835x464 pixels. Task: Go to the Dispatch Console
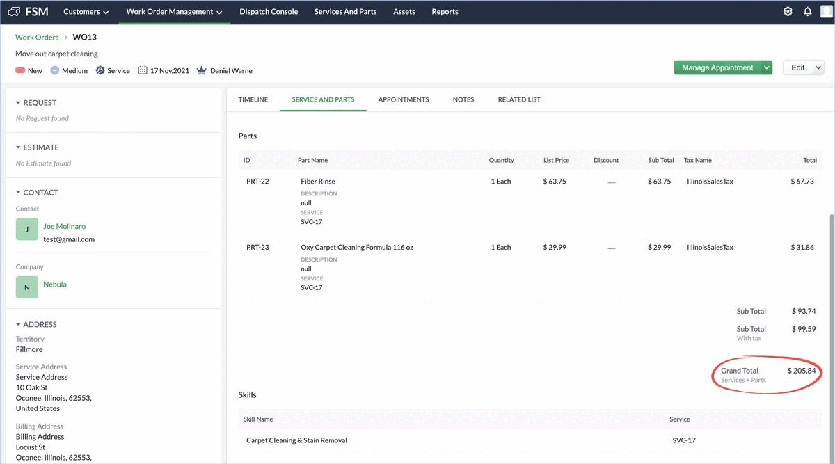pos(269,11)
